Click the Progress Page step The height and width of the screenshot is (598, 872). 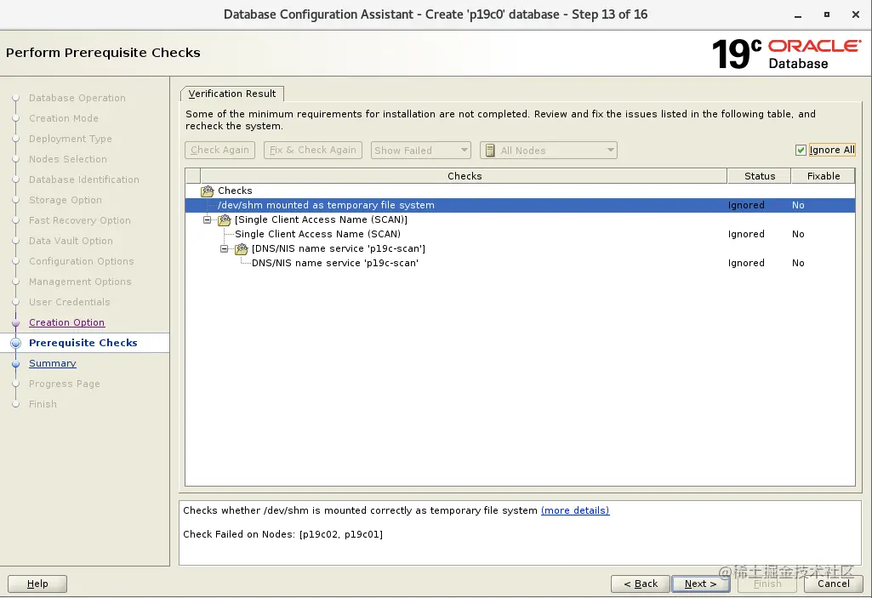click(65, 384)
